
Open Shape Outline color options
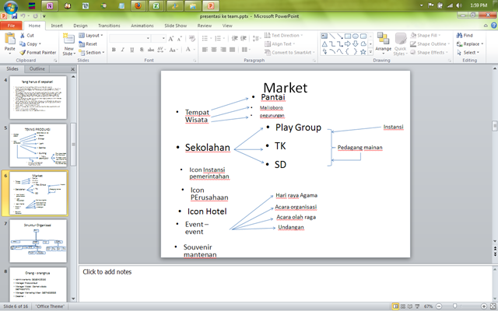tap(430, 44)
